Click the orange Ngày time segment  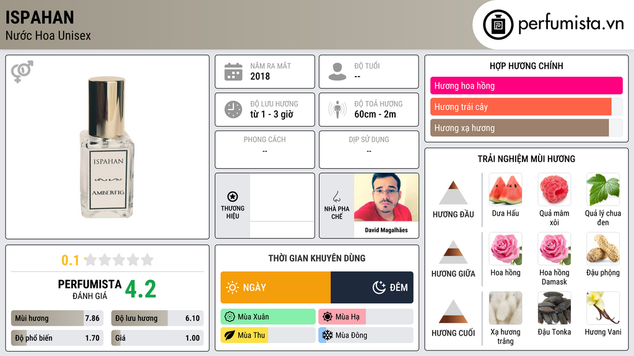coord(276,287)
